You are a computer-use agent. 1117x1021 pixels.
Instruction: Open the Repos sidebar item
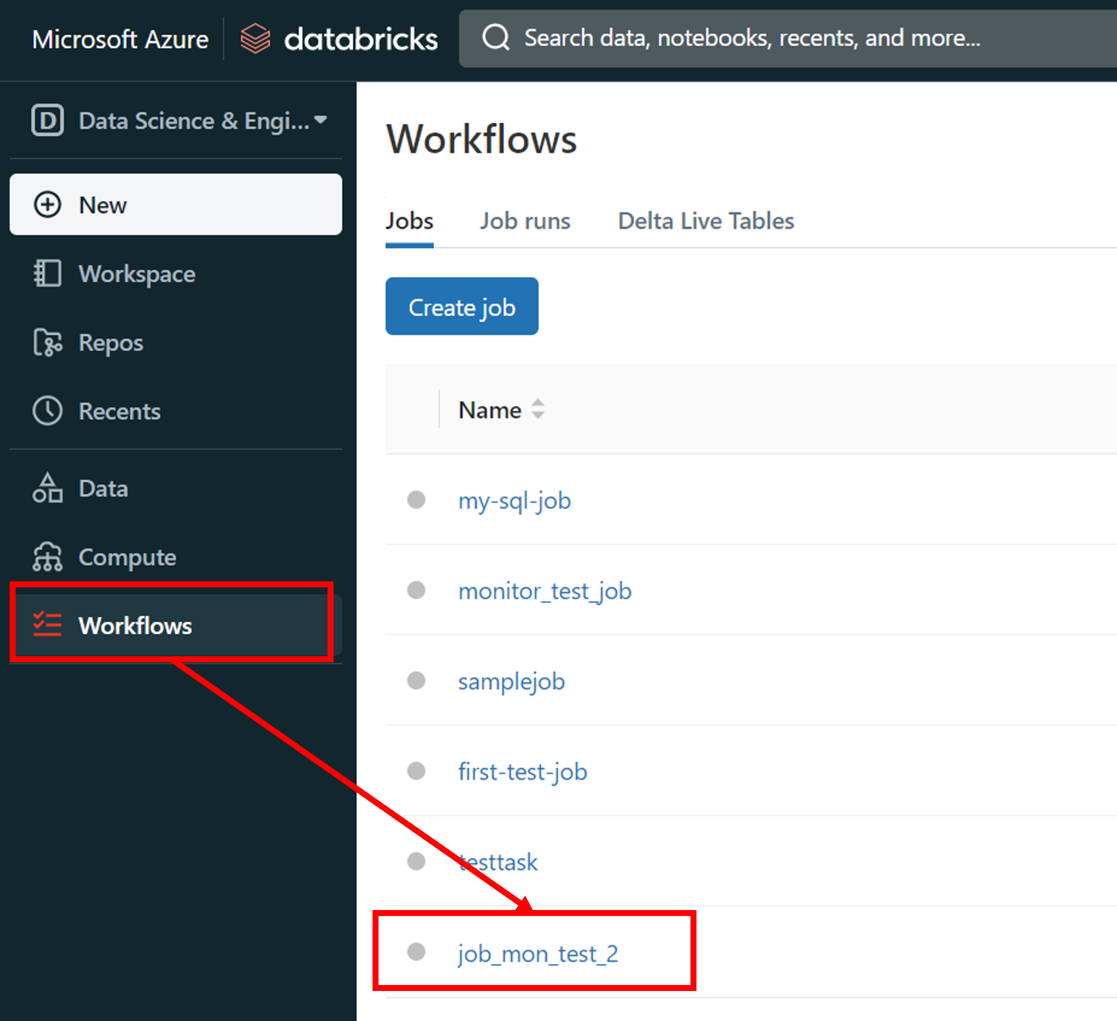[176, 343]
